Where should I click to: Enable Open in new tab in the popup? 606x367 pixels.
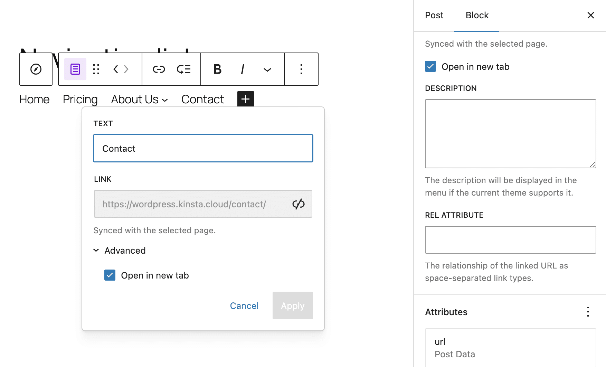[110, 275]
